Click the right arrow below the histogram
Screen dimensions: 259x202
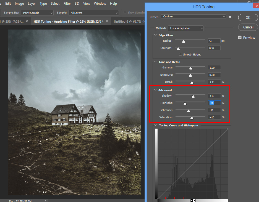click(x=194, y=201)
